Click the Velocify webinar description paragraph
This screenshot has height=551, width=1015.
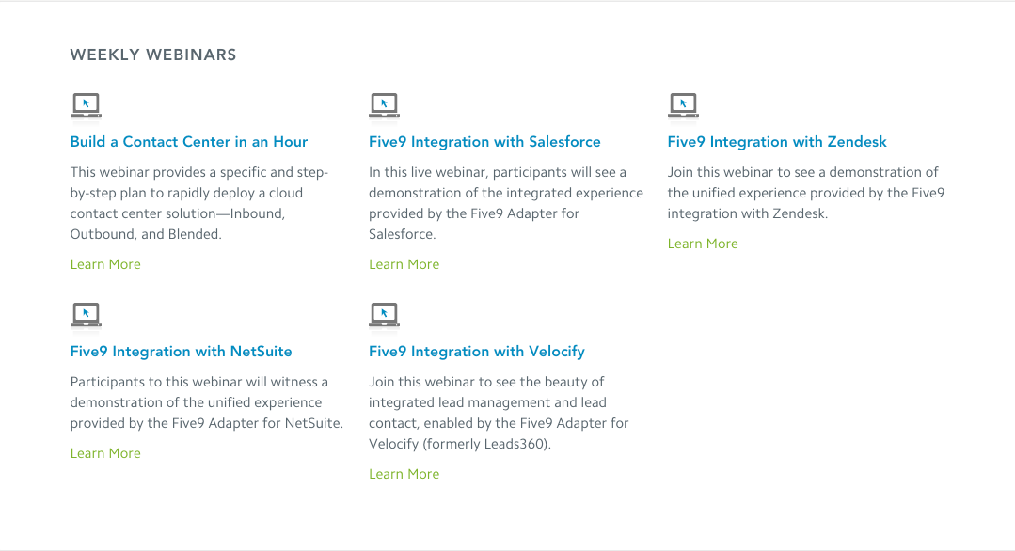499,413
